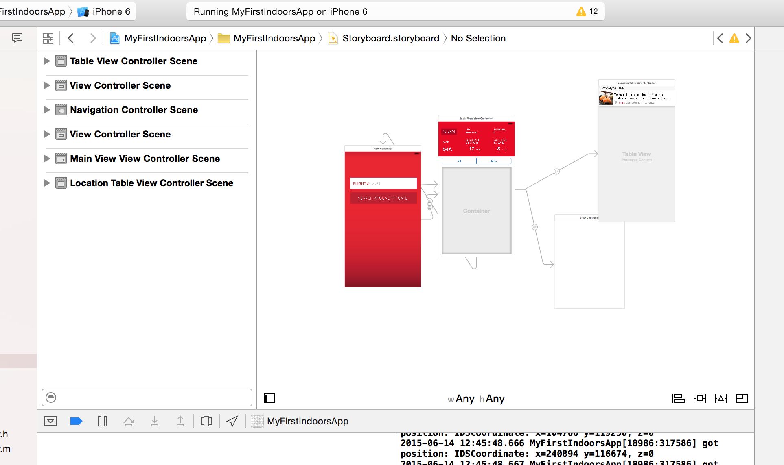Go back in editor history

pos(71,38)
